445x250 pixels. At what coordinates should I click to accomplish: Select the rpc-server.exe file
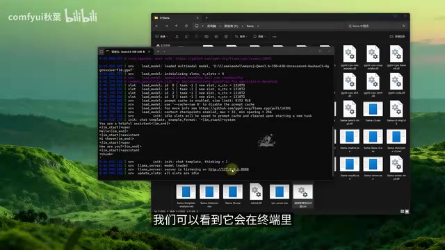click(x=280, y=194)
